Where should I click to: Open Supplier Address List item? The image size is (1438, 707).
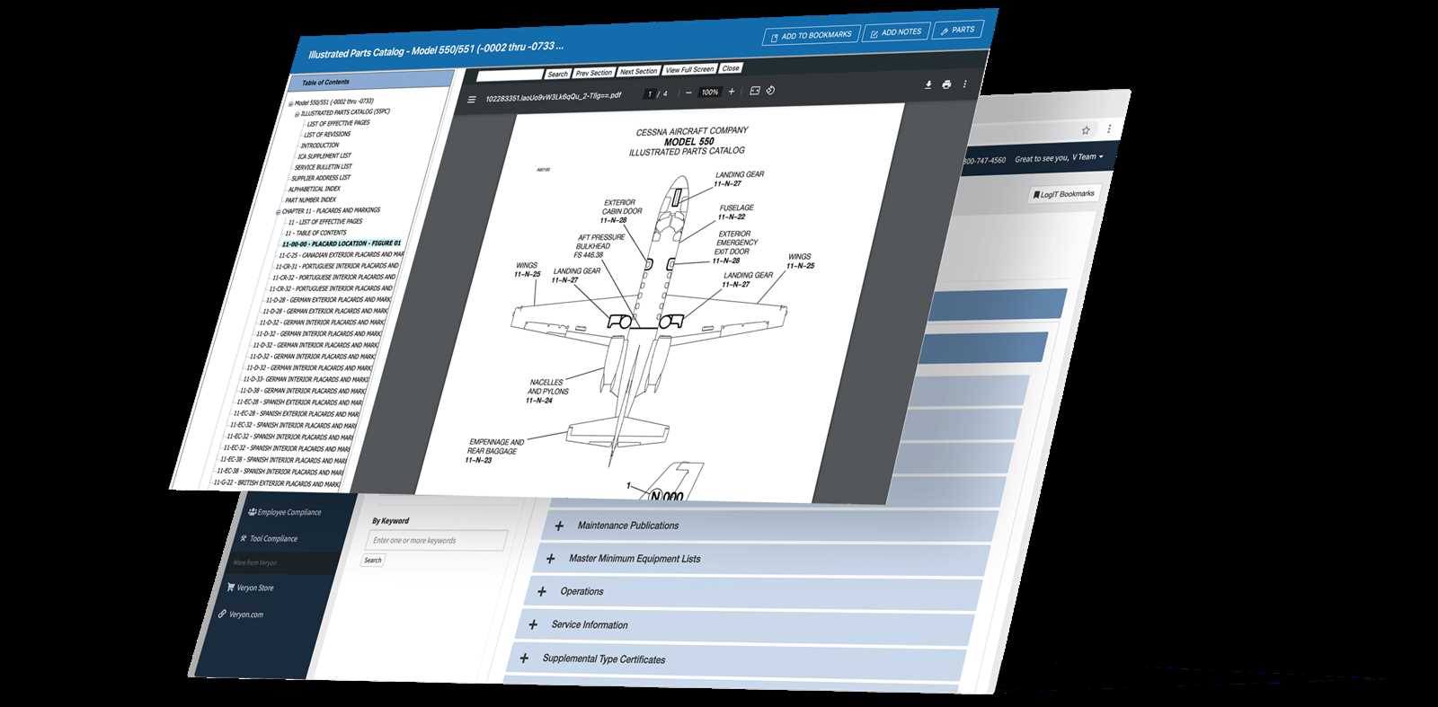pyautogui.click(x=321, y=178)
